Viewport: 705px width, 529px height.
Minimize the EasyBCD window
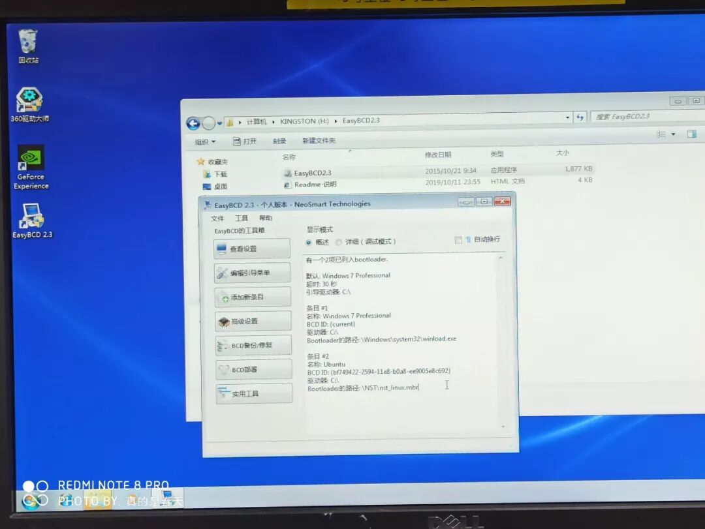pos(466,202)
